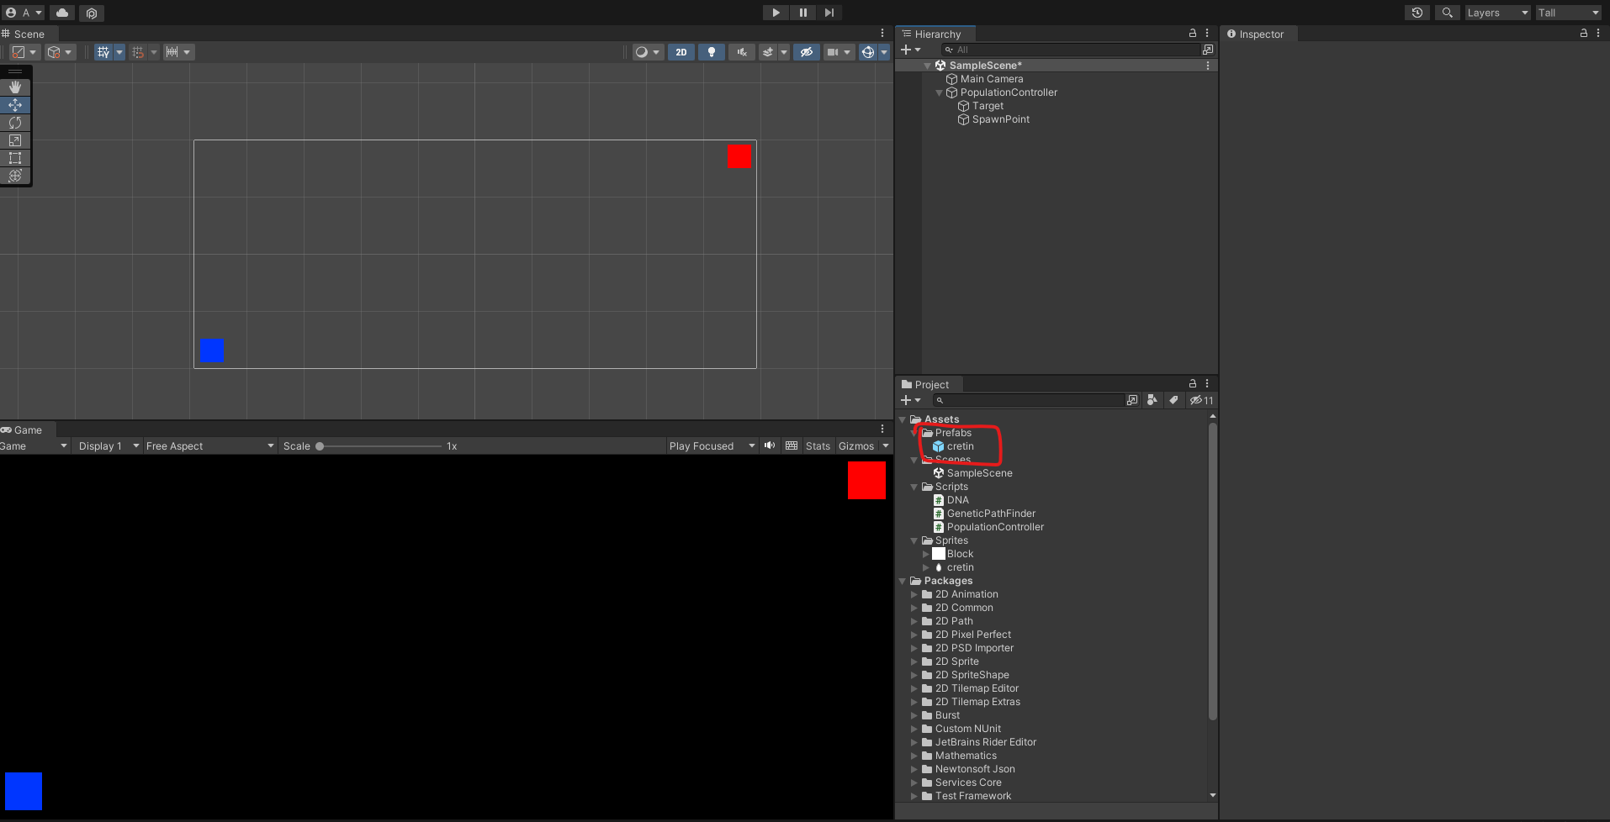Select the Hand view tool
This screenshot has height=822, width=1610.
(15, 87)
